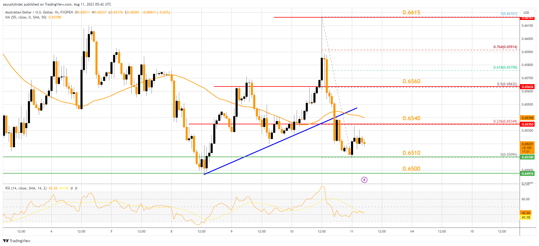The width and height of the screenshot is (539, 246).
Task: Click the date label 7 on time axis
Action: coord(111,231)
